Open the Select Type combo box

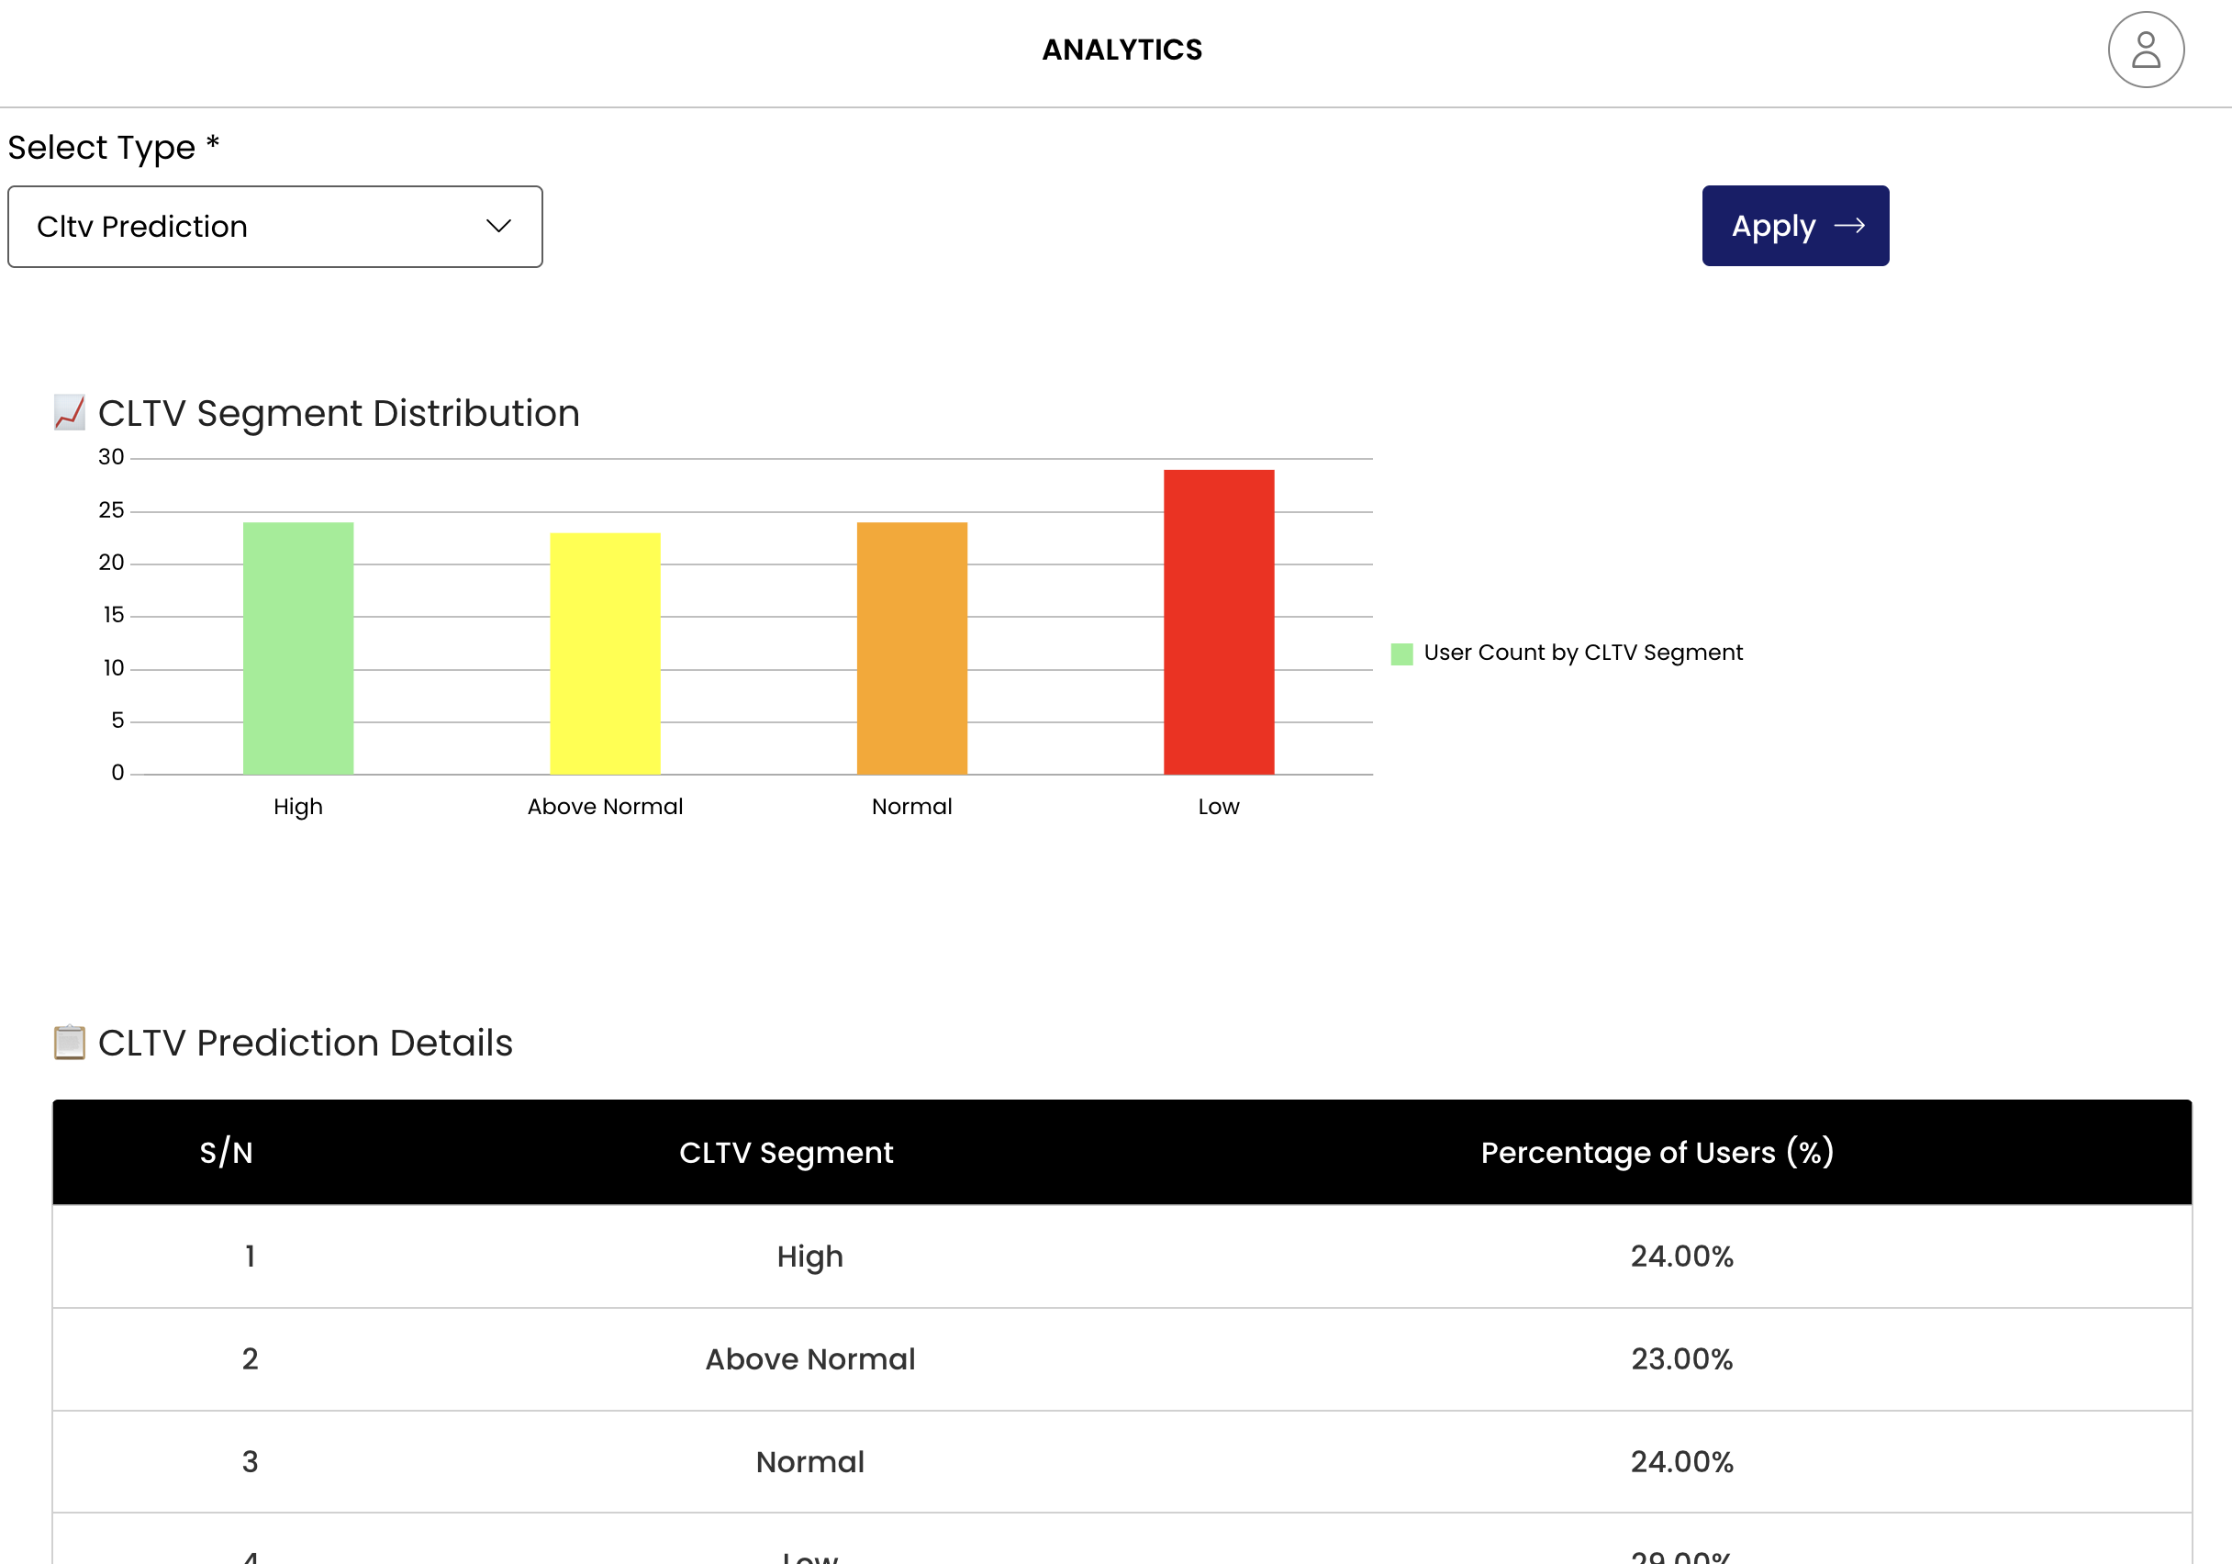click(x=274, y=227)
